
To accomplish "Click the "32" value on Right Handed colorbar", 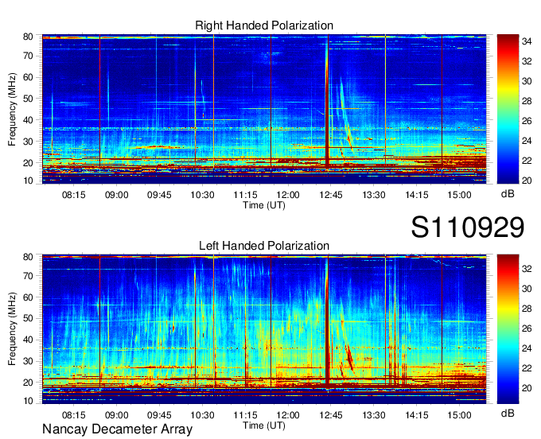I will pos(527,61).
